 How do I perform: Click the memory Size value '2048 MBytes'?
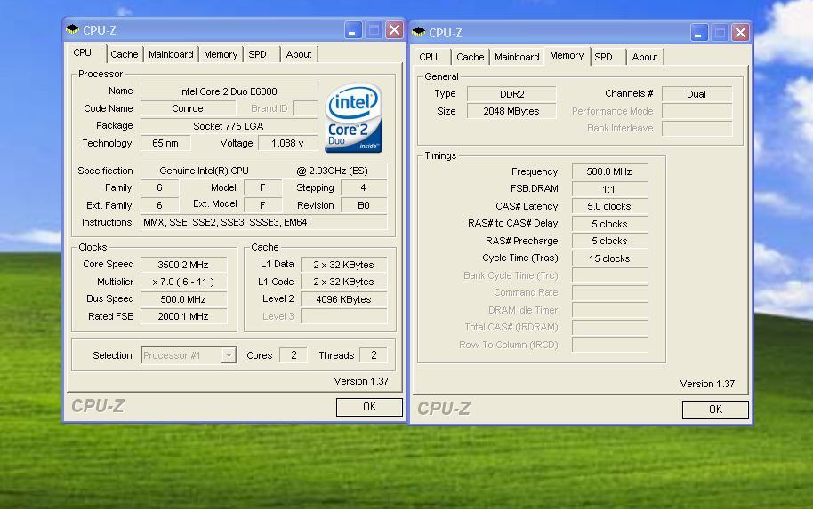point(511,111)
